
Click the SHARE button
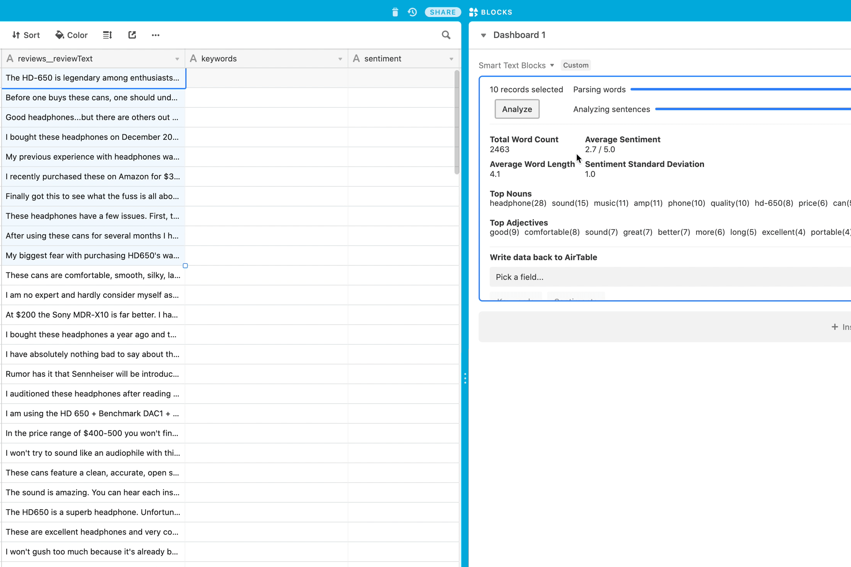tap(443, 12)
